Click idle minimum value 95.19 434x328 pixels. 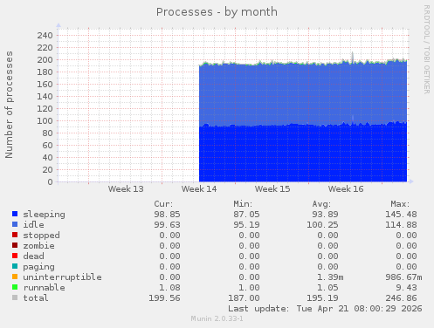246,225
